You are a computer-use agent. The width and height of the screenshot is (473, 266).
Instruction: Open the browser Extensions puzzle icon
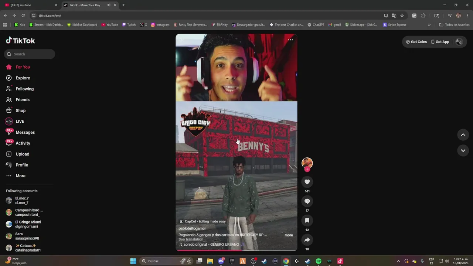423,16
